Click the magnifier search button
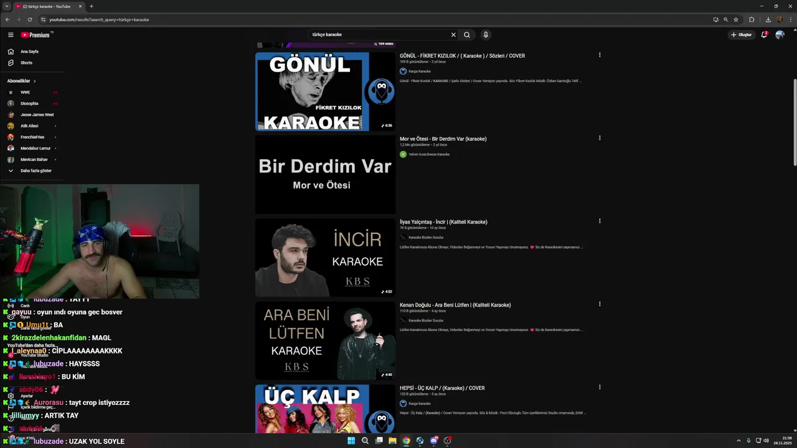This screenshot has width=797, height=448. 467,35
